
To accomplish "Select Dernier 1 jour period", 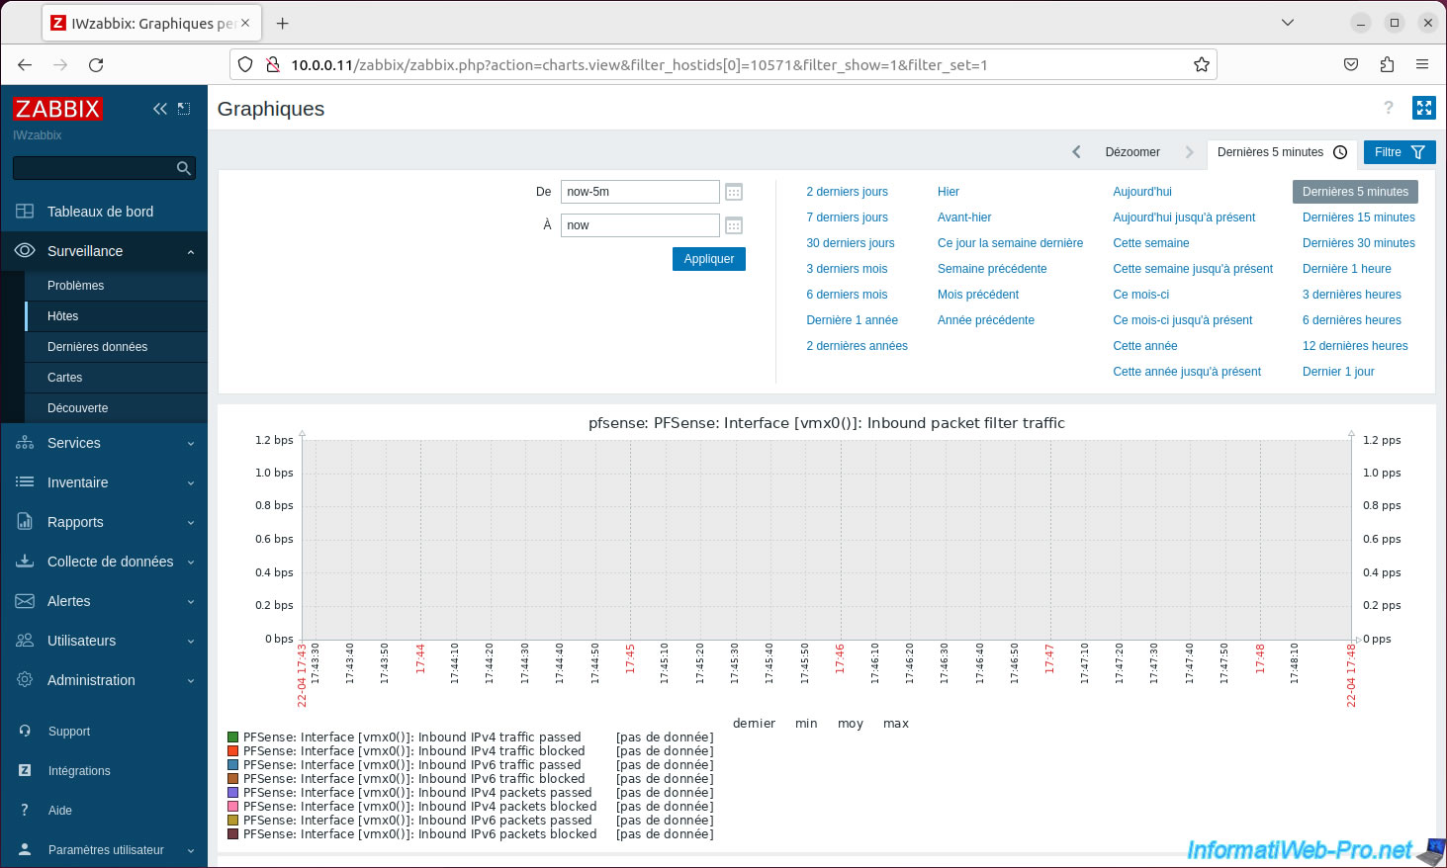I will [x=1338, y=372].
